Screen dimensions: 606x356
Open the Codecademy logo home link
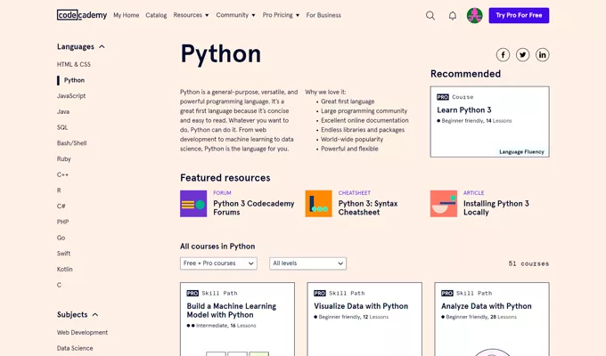tap(82, 15)
